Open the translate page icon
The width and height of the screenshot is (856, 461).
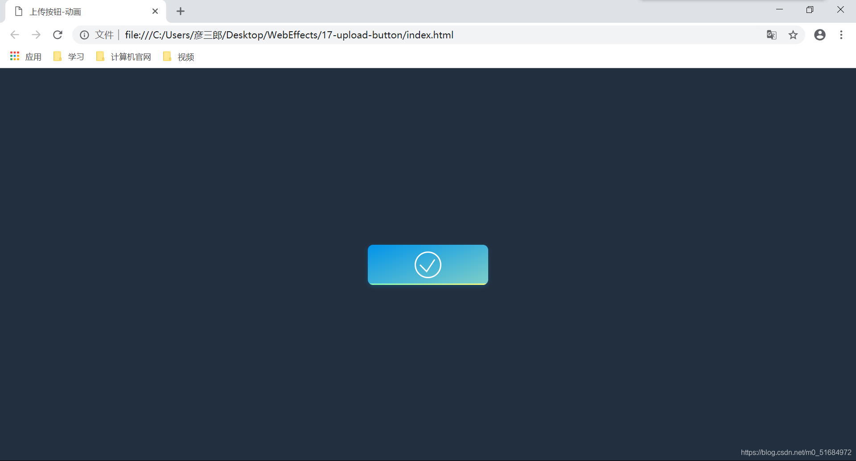pos(772,35)
